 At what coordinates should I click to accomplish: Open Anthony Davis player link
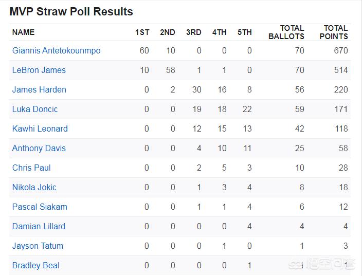tap(39, 148)
